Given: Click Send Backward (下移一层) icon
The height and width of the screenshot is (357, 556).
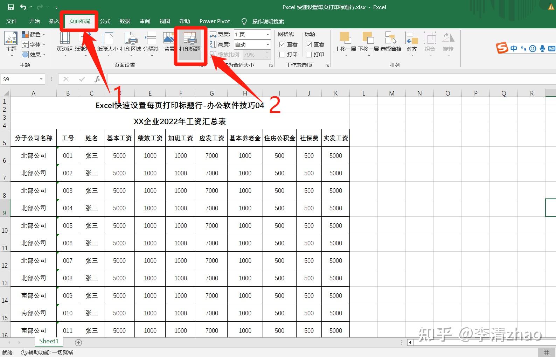Looking at the screenshot, I should [x=368, y=38].
